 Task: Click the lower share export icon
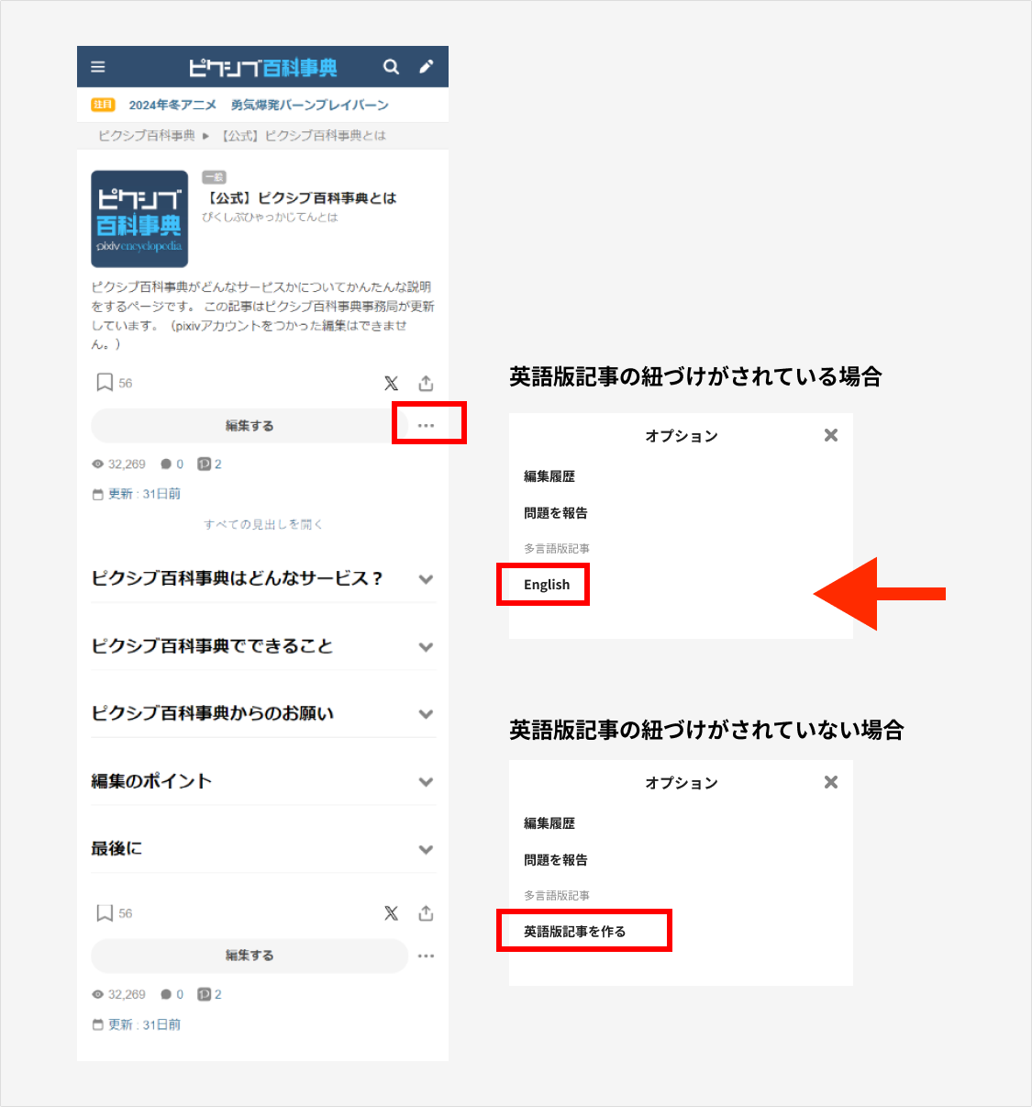[426, 913]
